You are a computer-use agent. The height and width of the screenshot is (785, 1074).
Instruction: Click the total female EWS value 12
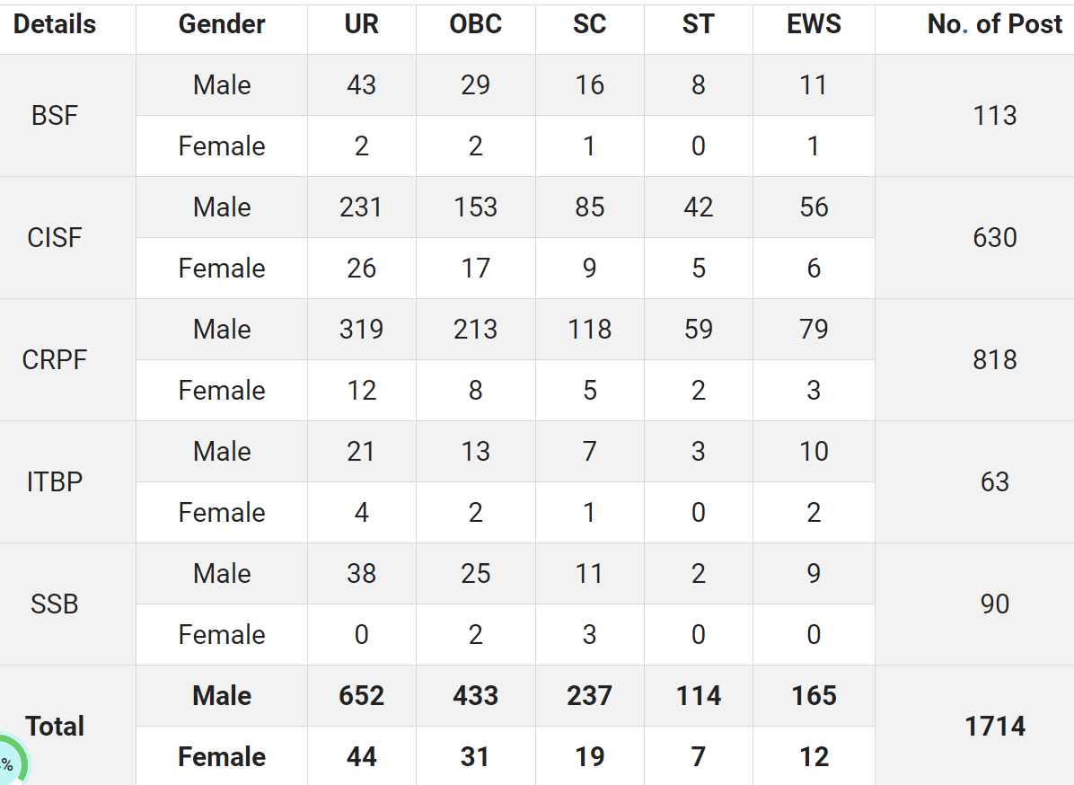coord(814,756)
